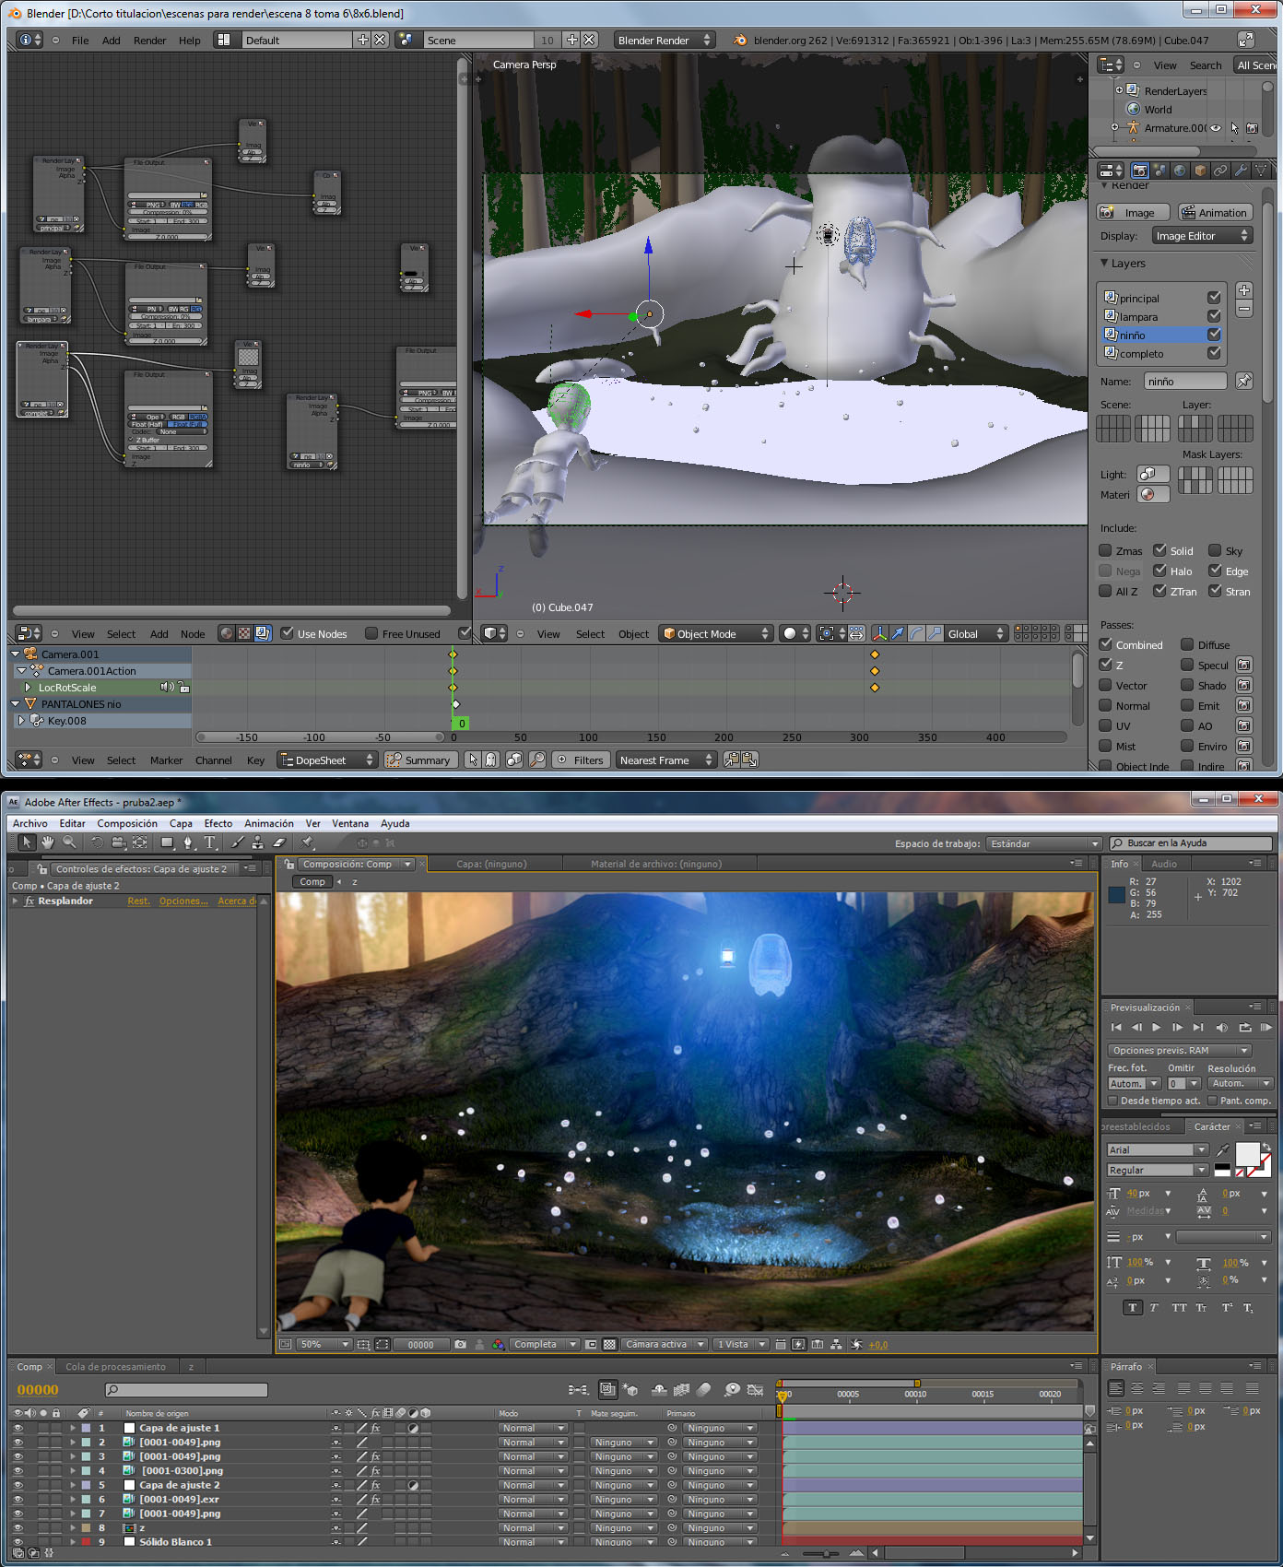Expand the Key.008 entry in the dope sheet
The width and height of the screenshot is (1283, 1567).
[x=21, y=721]
